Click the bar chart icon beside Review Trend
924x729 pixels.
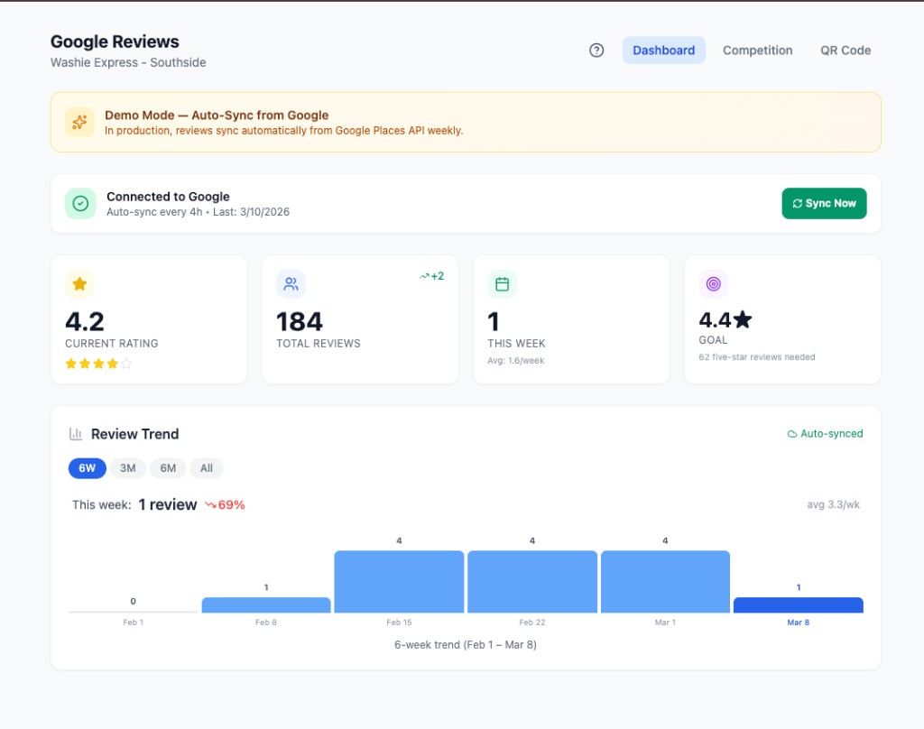pos(76,434)
